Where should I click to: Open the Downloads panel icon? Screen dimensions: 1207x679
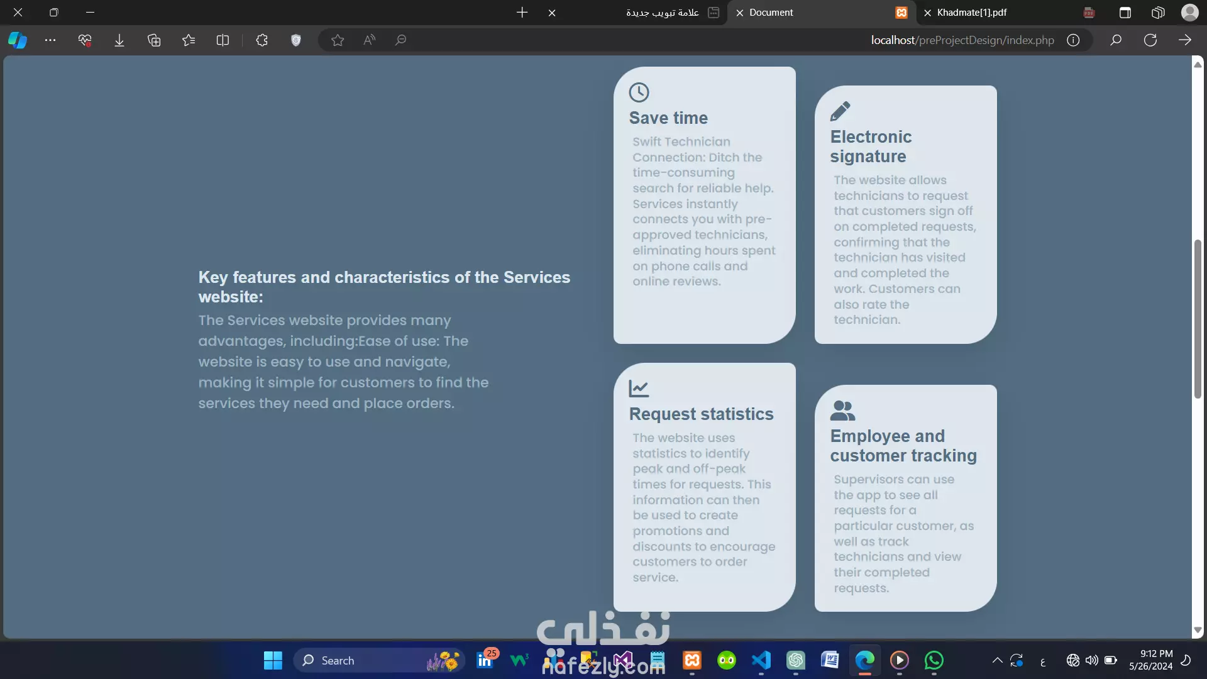pos(119,40)
